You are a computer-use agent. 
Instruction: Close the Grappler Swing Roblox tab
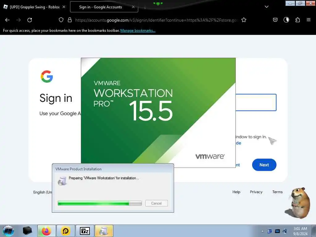pos(64,7)
